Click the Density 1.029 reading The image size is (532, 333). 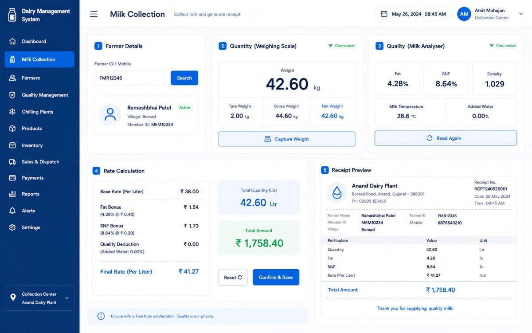[494, 83]
